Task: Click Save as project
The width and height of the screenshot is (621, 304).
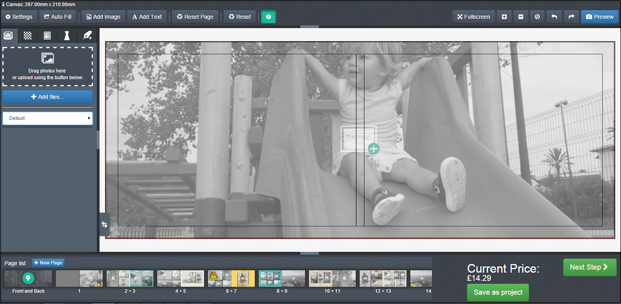Action: (498, 292)
